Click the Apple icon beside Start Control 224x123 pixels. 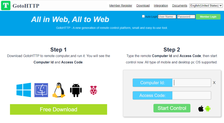click(x=201, y=109)
